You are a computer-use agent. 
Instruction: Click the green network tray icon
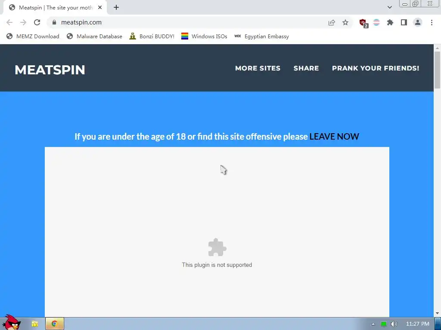(384, 324)
